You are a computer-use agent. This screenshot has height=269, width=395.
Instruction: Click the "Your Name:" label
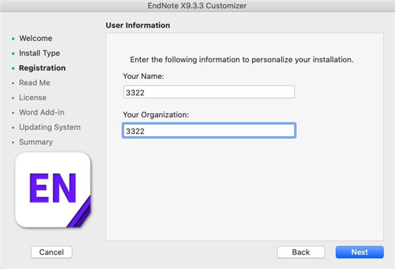(143, 76)
